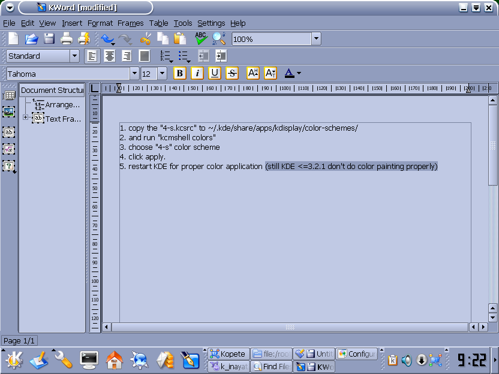
Task: Open Standard paragraph style dropdown
Action: click(74, 56)
